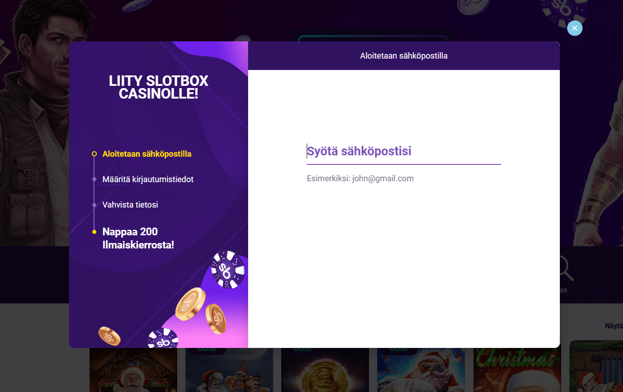This screenshot has height=392, width=623.
Task: Click the search magnifier icon behind dialog
Action: click(566, 269)
